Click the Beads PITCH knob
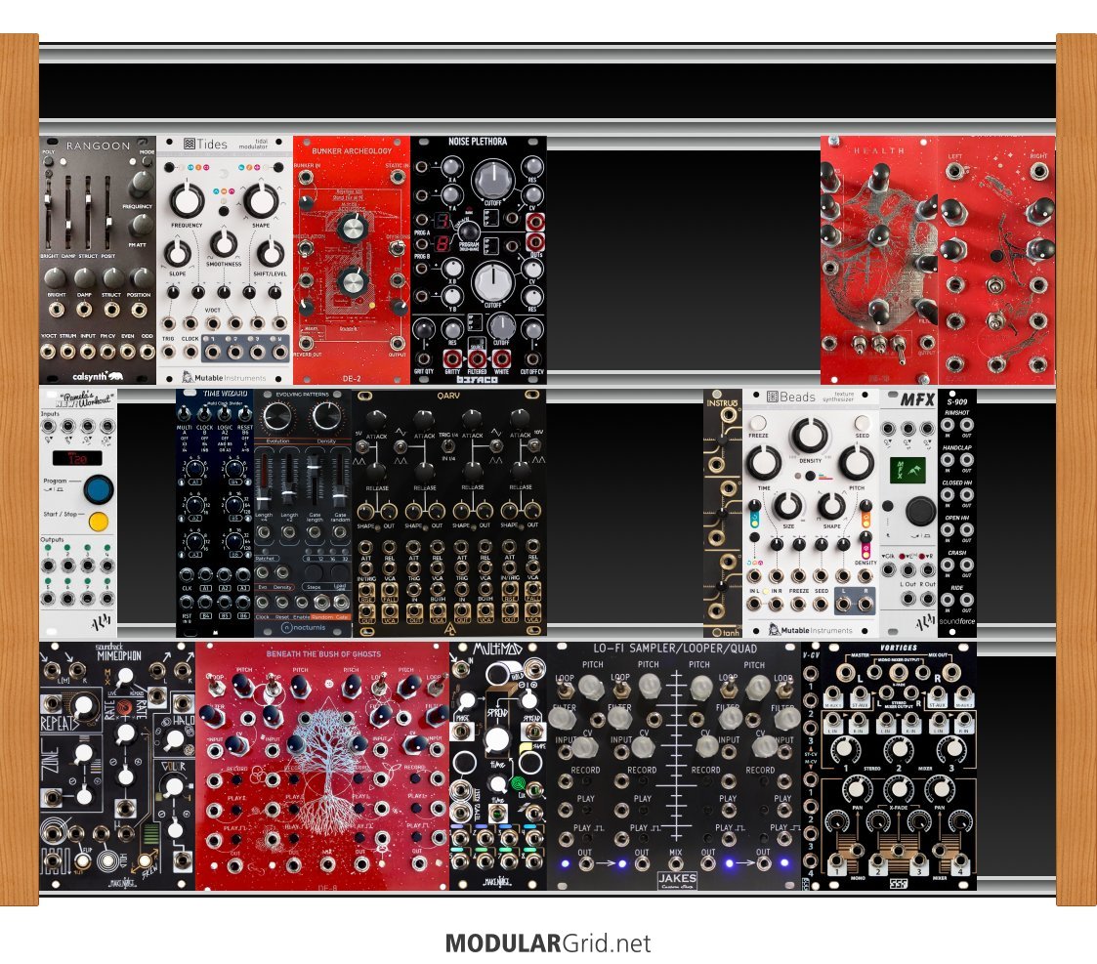Screen dimensions: 1097x964 point(857,462)
